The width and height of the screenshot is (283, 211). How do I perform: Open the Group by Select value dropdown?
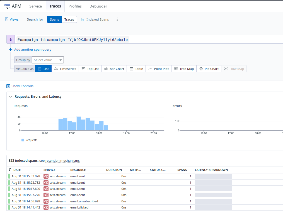[48, 60]
